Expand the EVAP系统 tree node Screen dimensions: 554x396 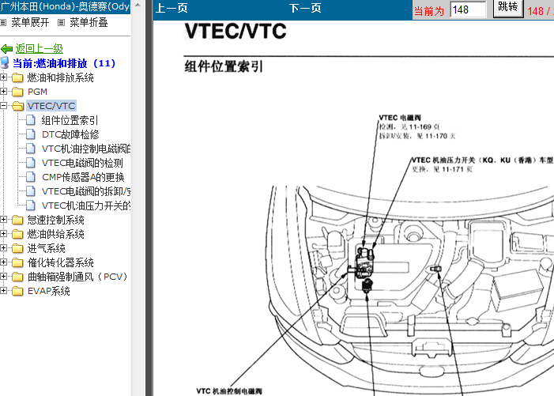coord(3,290)
